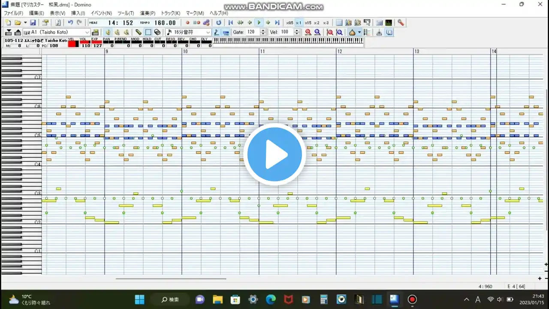This screenshot has height=309, width=549.
Task: Set playback speed to x3
Action: 326,23
